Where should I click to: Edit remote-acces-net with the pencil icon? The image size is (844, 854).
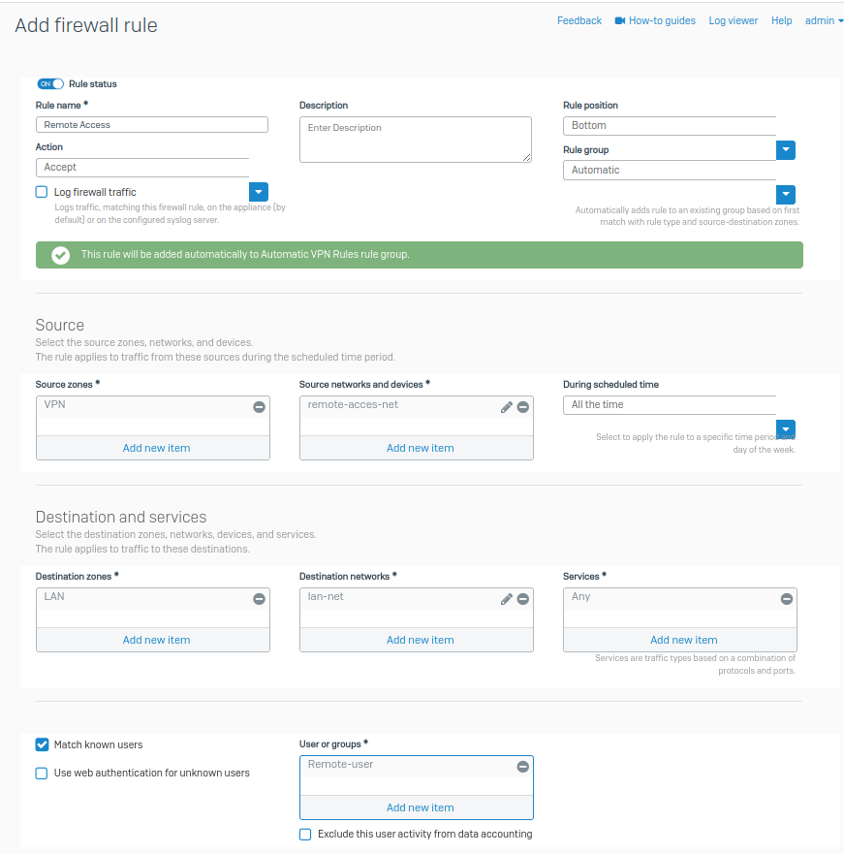pos(506,407)
